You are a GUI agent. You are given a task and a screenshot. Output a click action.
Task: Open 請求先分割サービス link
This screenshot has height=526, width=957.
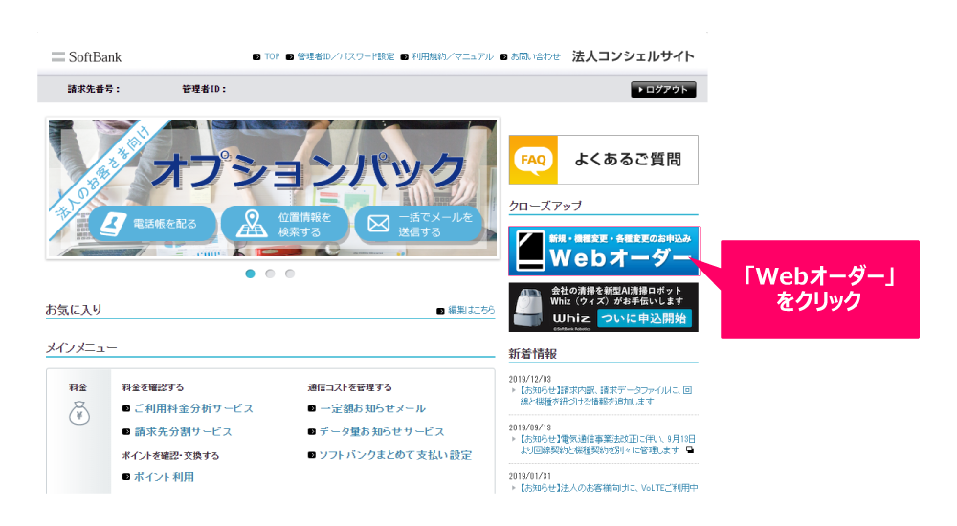pyautogui.click(x=183, y=431)
